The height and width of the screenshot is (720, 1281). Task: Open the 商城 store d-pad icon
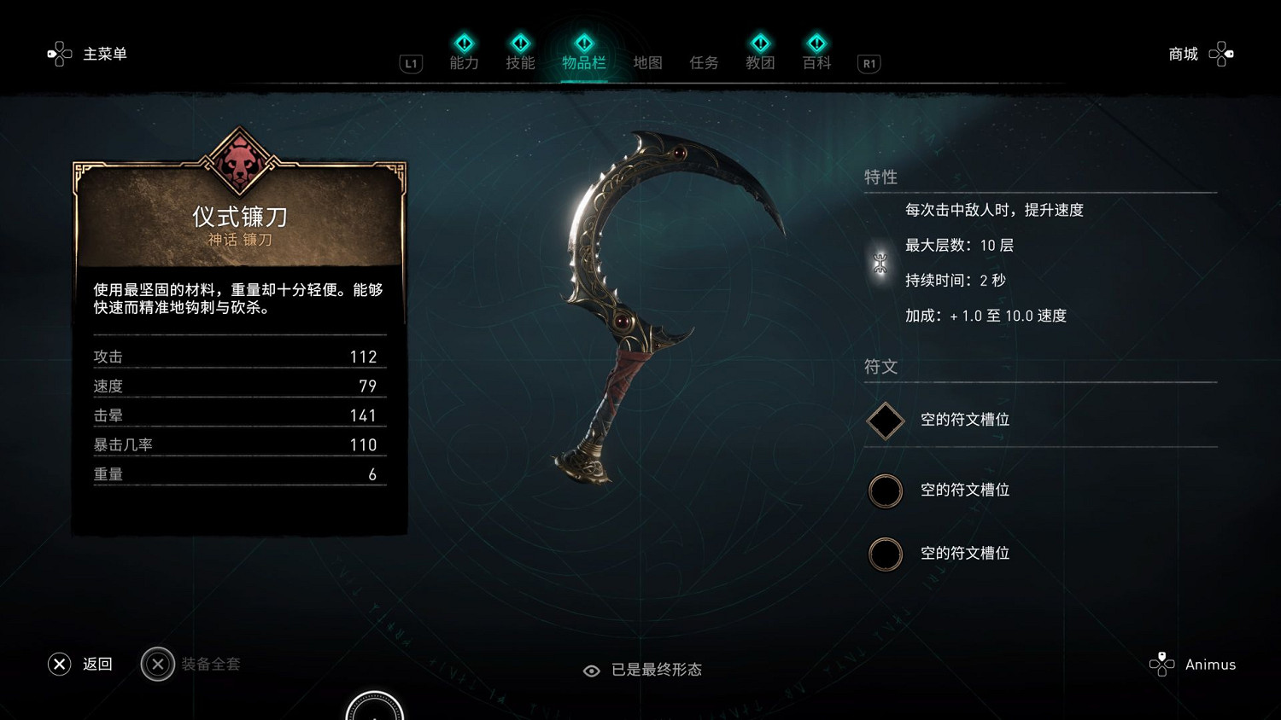[1221, 55]
